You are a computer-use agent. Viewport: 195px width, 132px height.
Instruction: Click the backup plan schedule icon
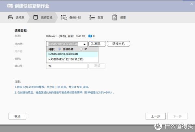64,18
